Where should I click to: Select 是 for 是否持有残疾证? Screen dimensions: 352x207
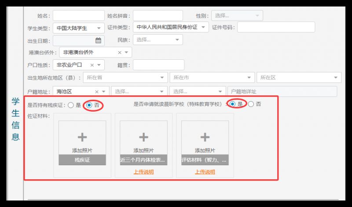(71, 105)
